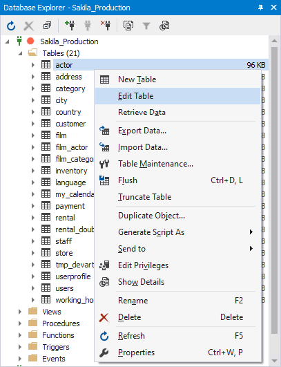Click the actor table grid icon
281x367 pixels.
(x=46, y=64)
